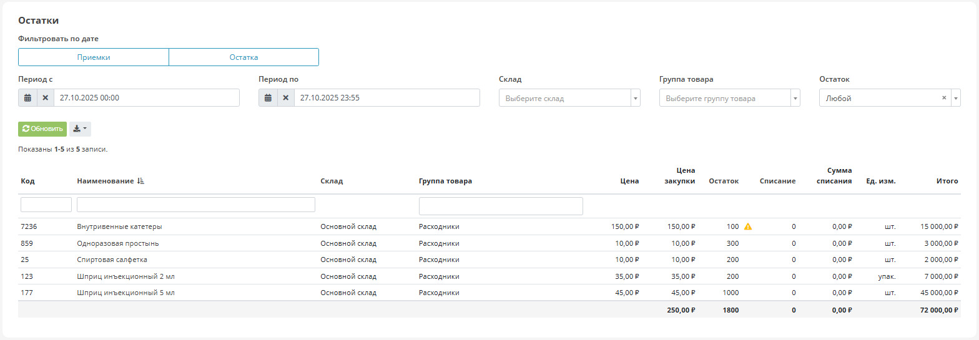The height and width of the screenshot is (340, 979).
Task: Clear the Любой selection in Остаток
Action: (x=943, y=98)
